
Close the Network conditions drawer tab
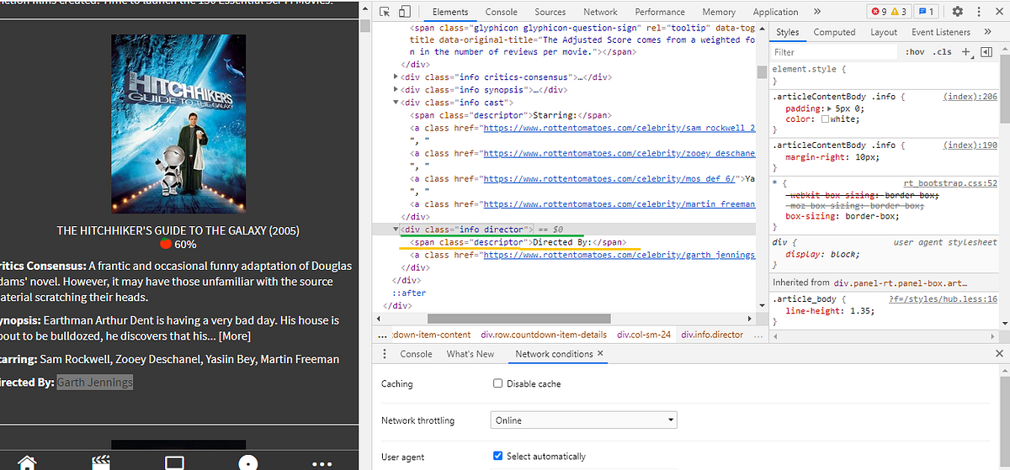[x=600, y=354]
